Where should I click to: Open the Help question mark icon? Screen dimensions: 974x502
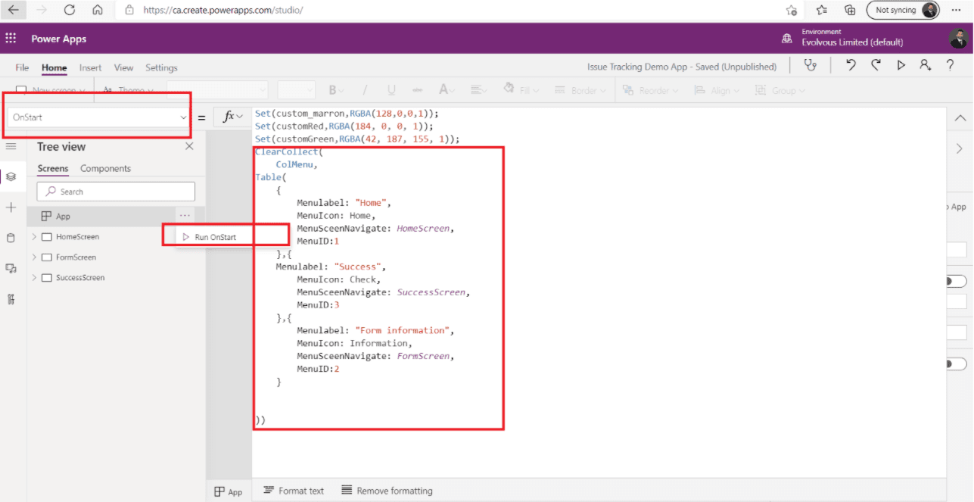click(950, 66)
